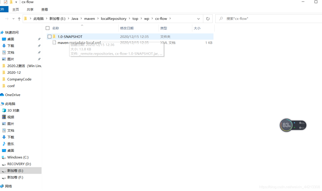Open the 共享 ribbon tab

point(30,10)
